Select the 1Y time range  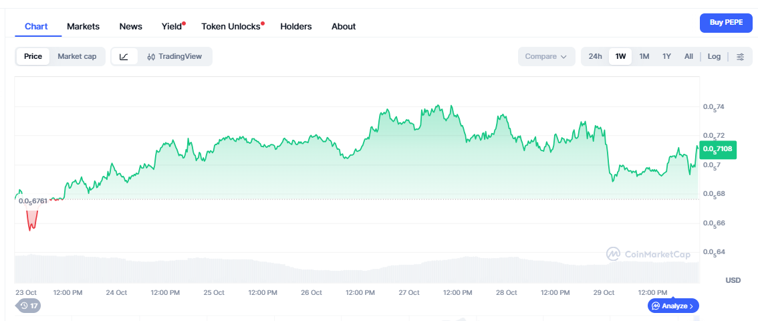point(666,57)
